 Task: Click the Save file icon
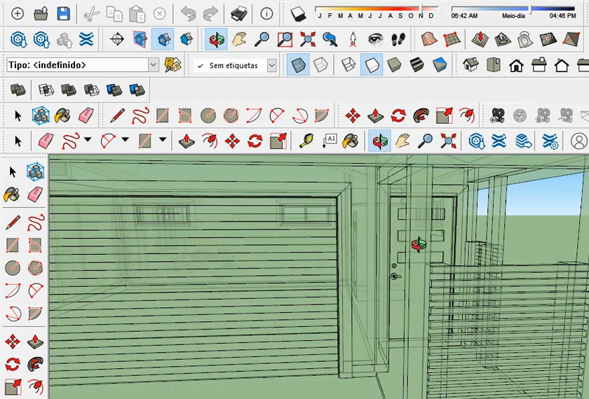(x=63, y=14)
